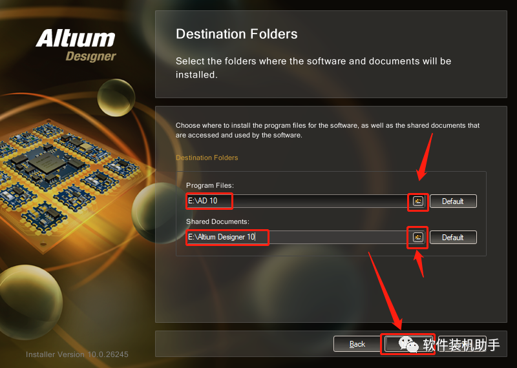Reset Program Files path with Default button
Screen dimensions: 517x368
(453, 201)
